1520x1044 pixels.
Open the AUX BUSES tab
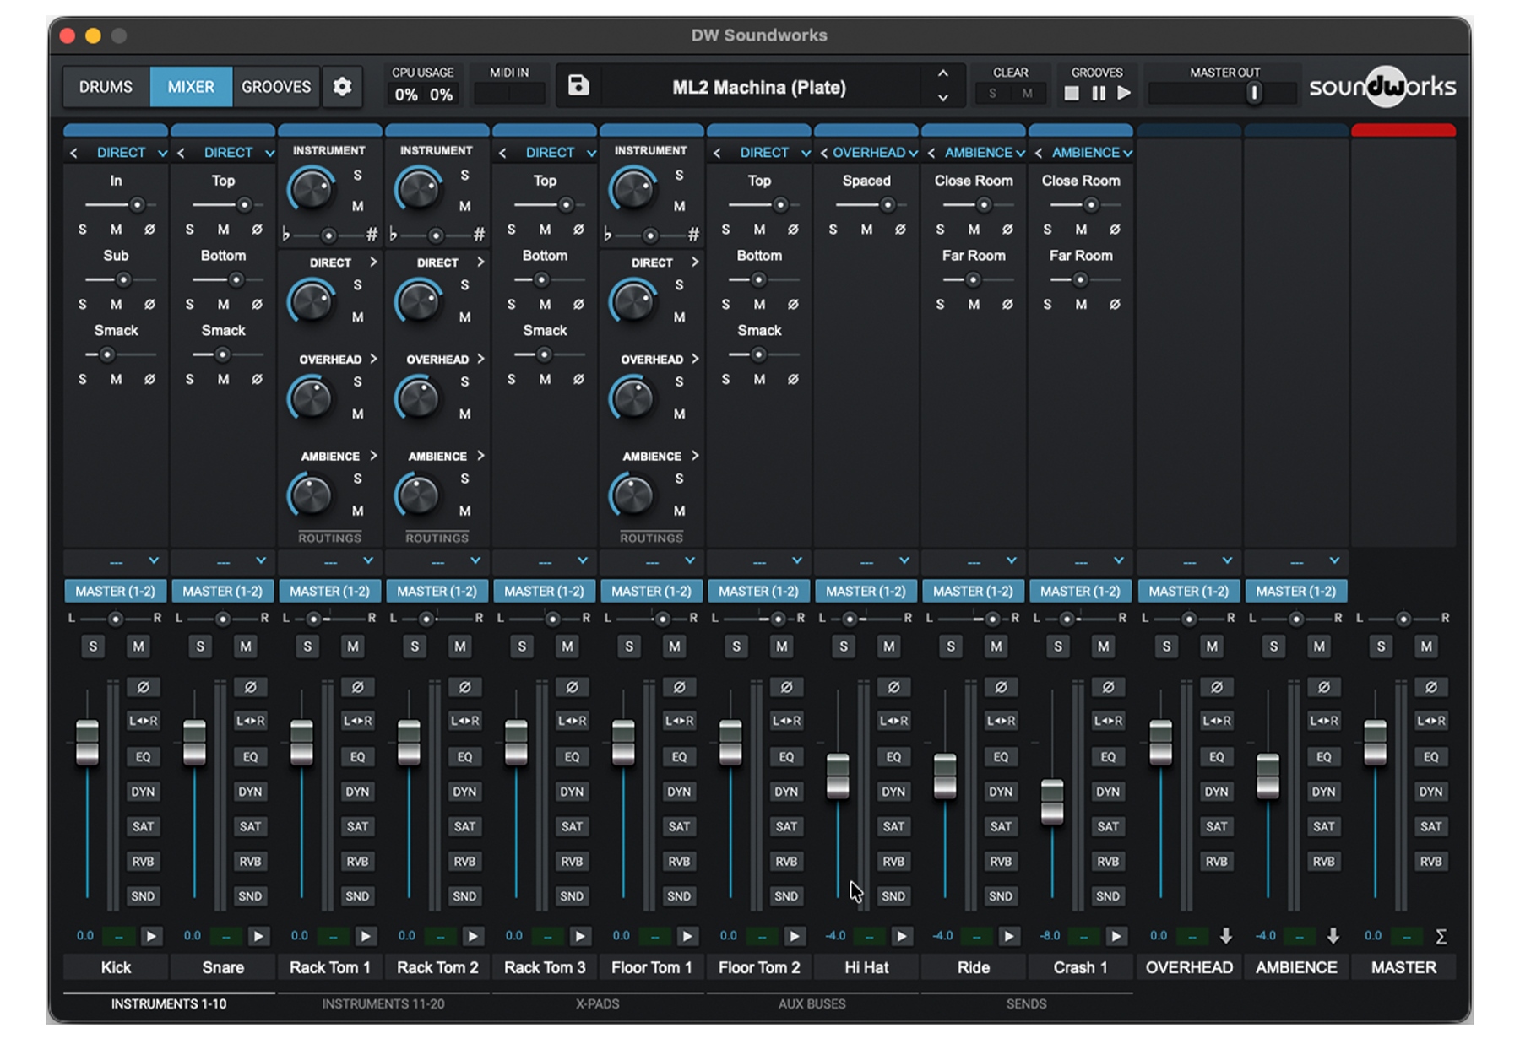click(x=812, y=1003)
